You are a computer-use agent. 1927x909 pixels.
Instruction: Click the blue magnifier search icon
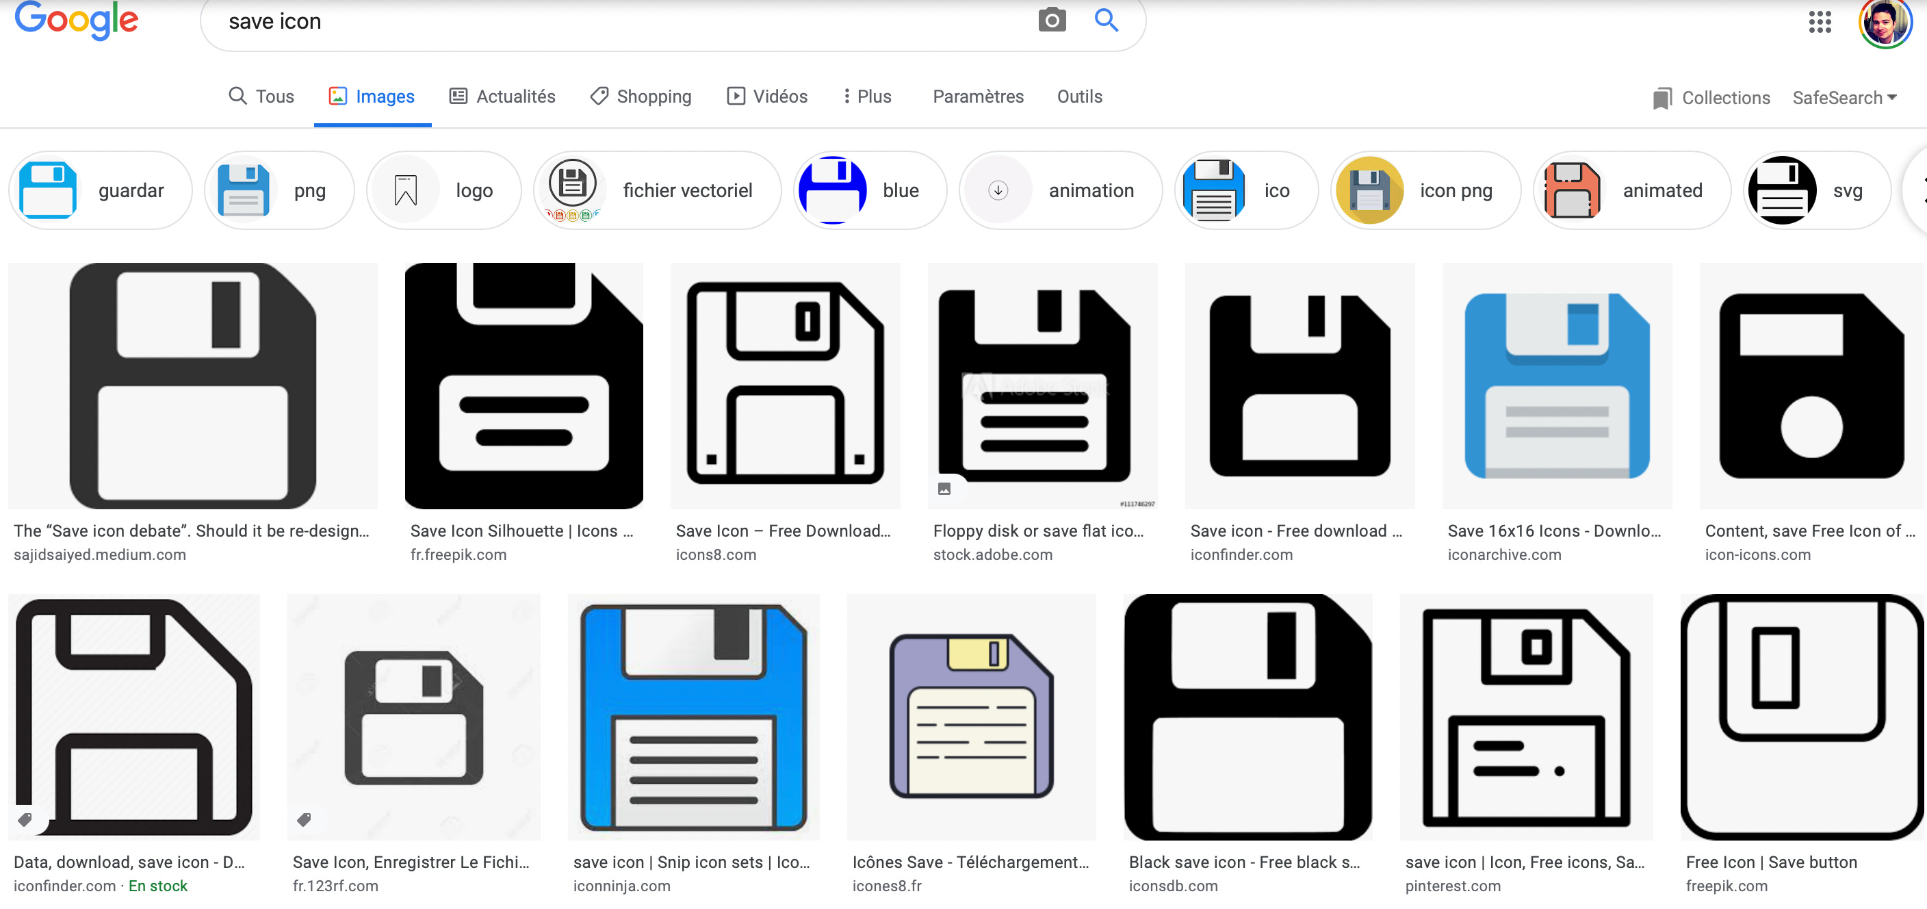pos(1107,21)
